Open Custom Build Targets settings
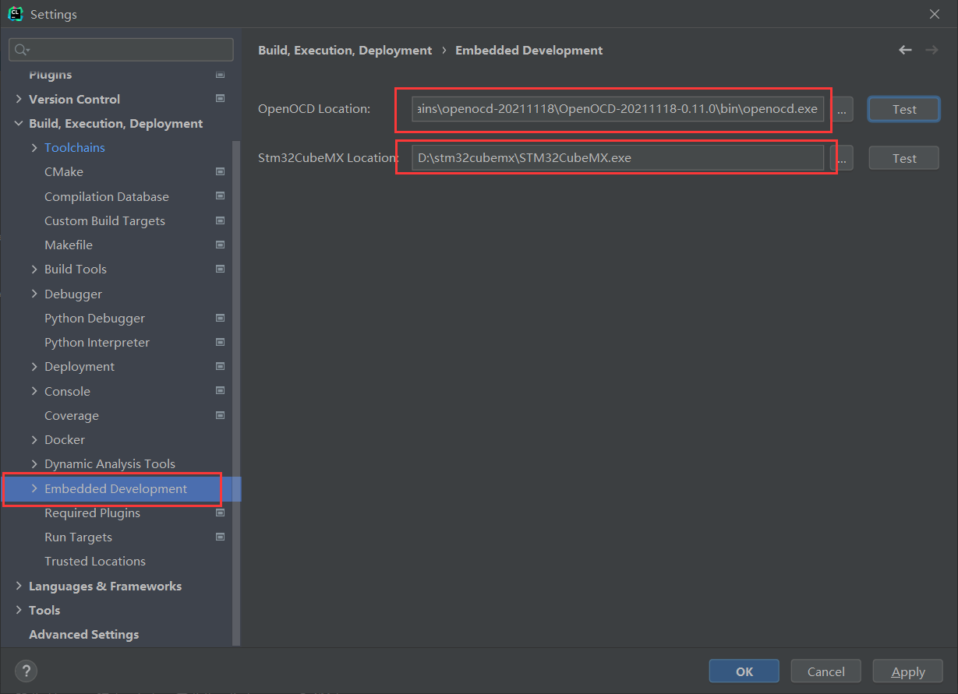Screen dimensions: 958x694 pyautogui.click(x=104, y=220)
